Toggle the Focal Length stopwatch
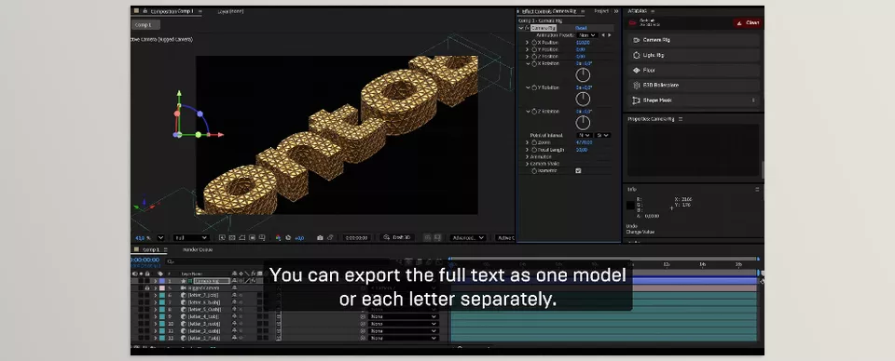 (x=534, y=150)
